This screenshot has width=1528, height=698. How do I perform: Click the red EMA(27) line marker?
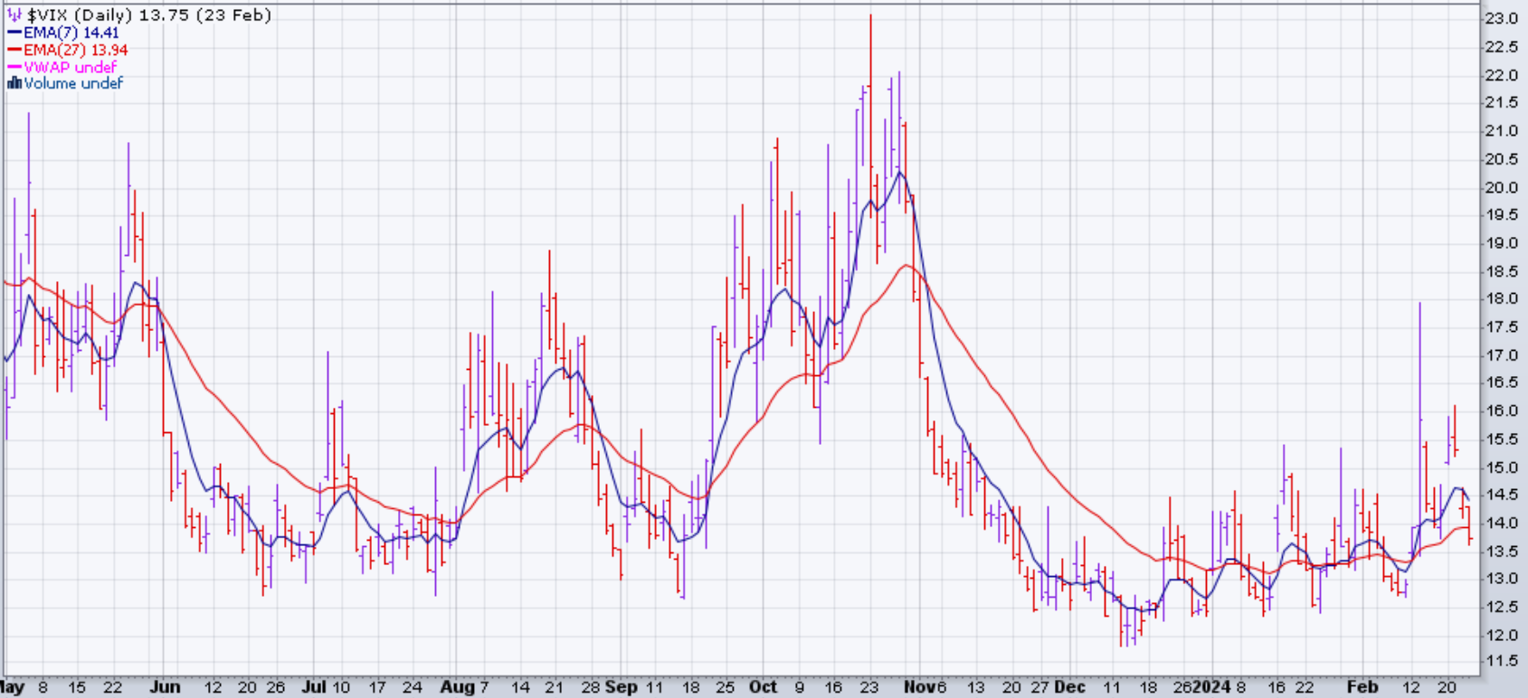click(14, 50)
